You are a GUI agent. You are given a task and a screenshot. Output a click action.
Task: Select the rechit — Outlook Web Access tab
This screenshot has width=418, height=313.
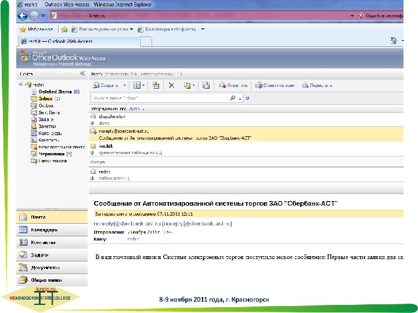pos(80,41)
